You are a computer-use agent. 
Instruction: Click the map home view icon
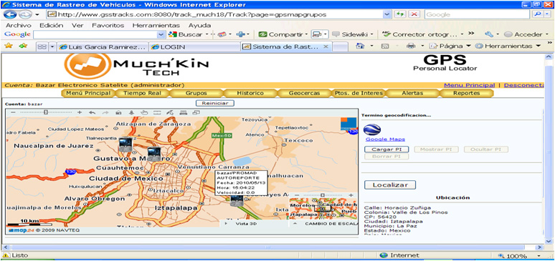(118, 112)
